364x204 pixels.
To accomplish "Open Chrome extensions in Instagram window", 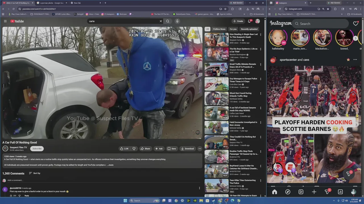I will (335, 9).
